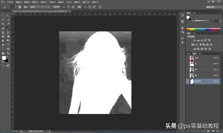Select the Eyedropper tool

coord(8,24)
